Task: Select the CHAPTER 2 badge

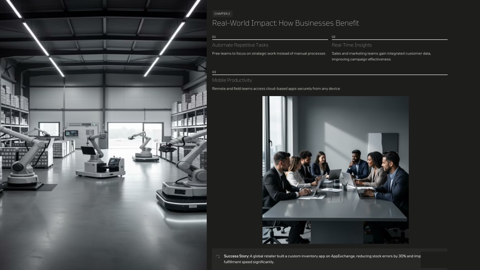Action: [x=222, y=14]
